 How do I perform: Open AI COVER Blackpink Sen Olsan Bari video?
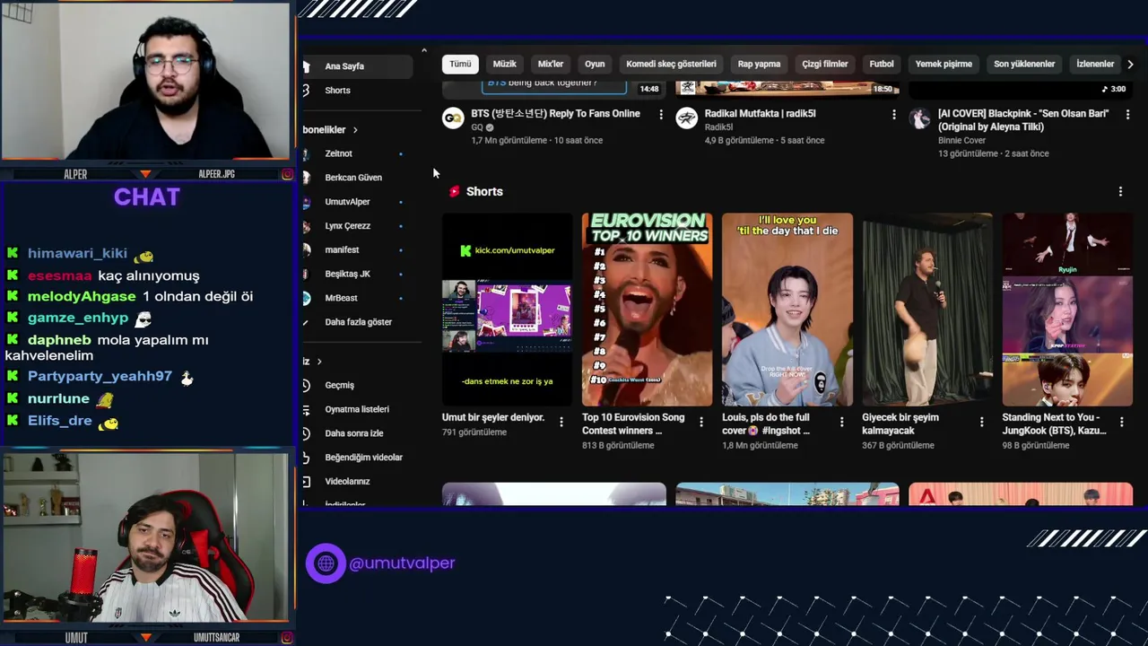(x=1023, y=120)
